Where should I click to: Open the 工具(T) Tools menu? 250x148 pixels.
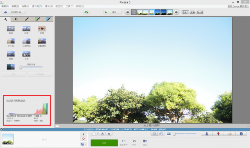[x=70, y=6]
